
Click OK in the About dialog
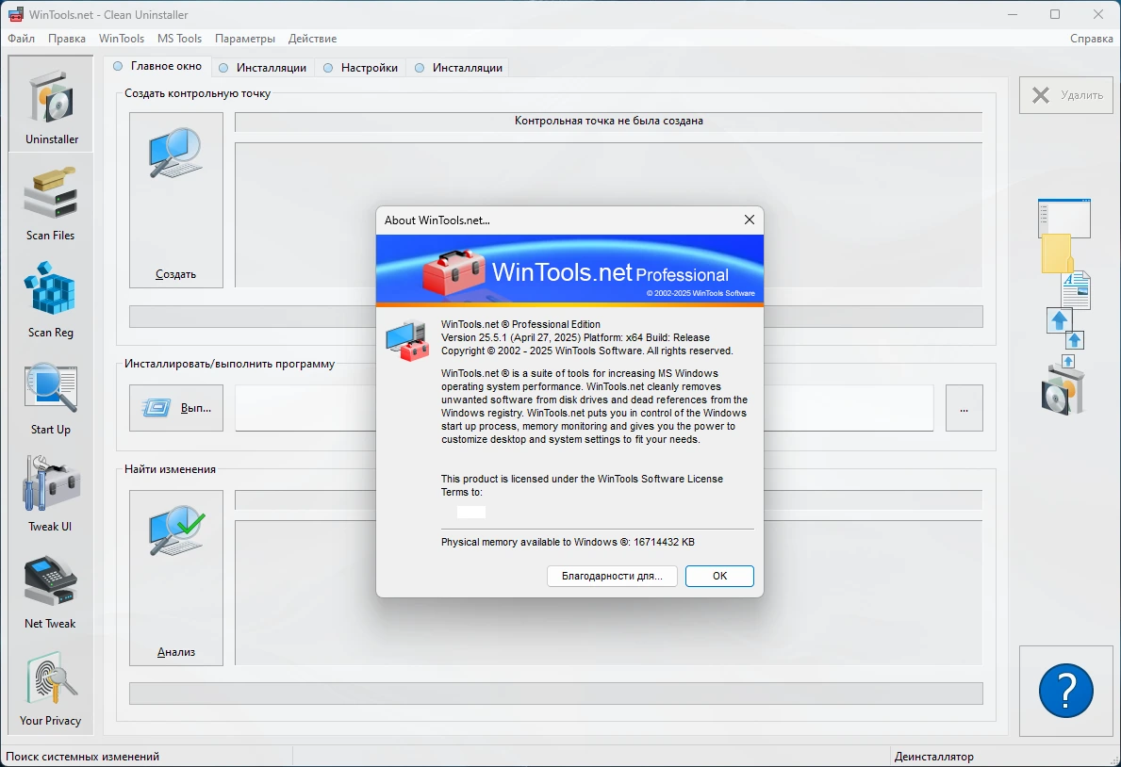coord(719,576)
